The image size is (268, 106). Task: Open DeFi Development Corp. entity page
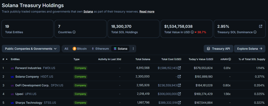coord(32,85)
